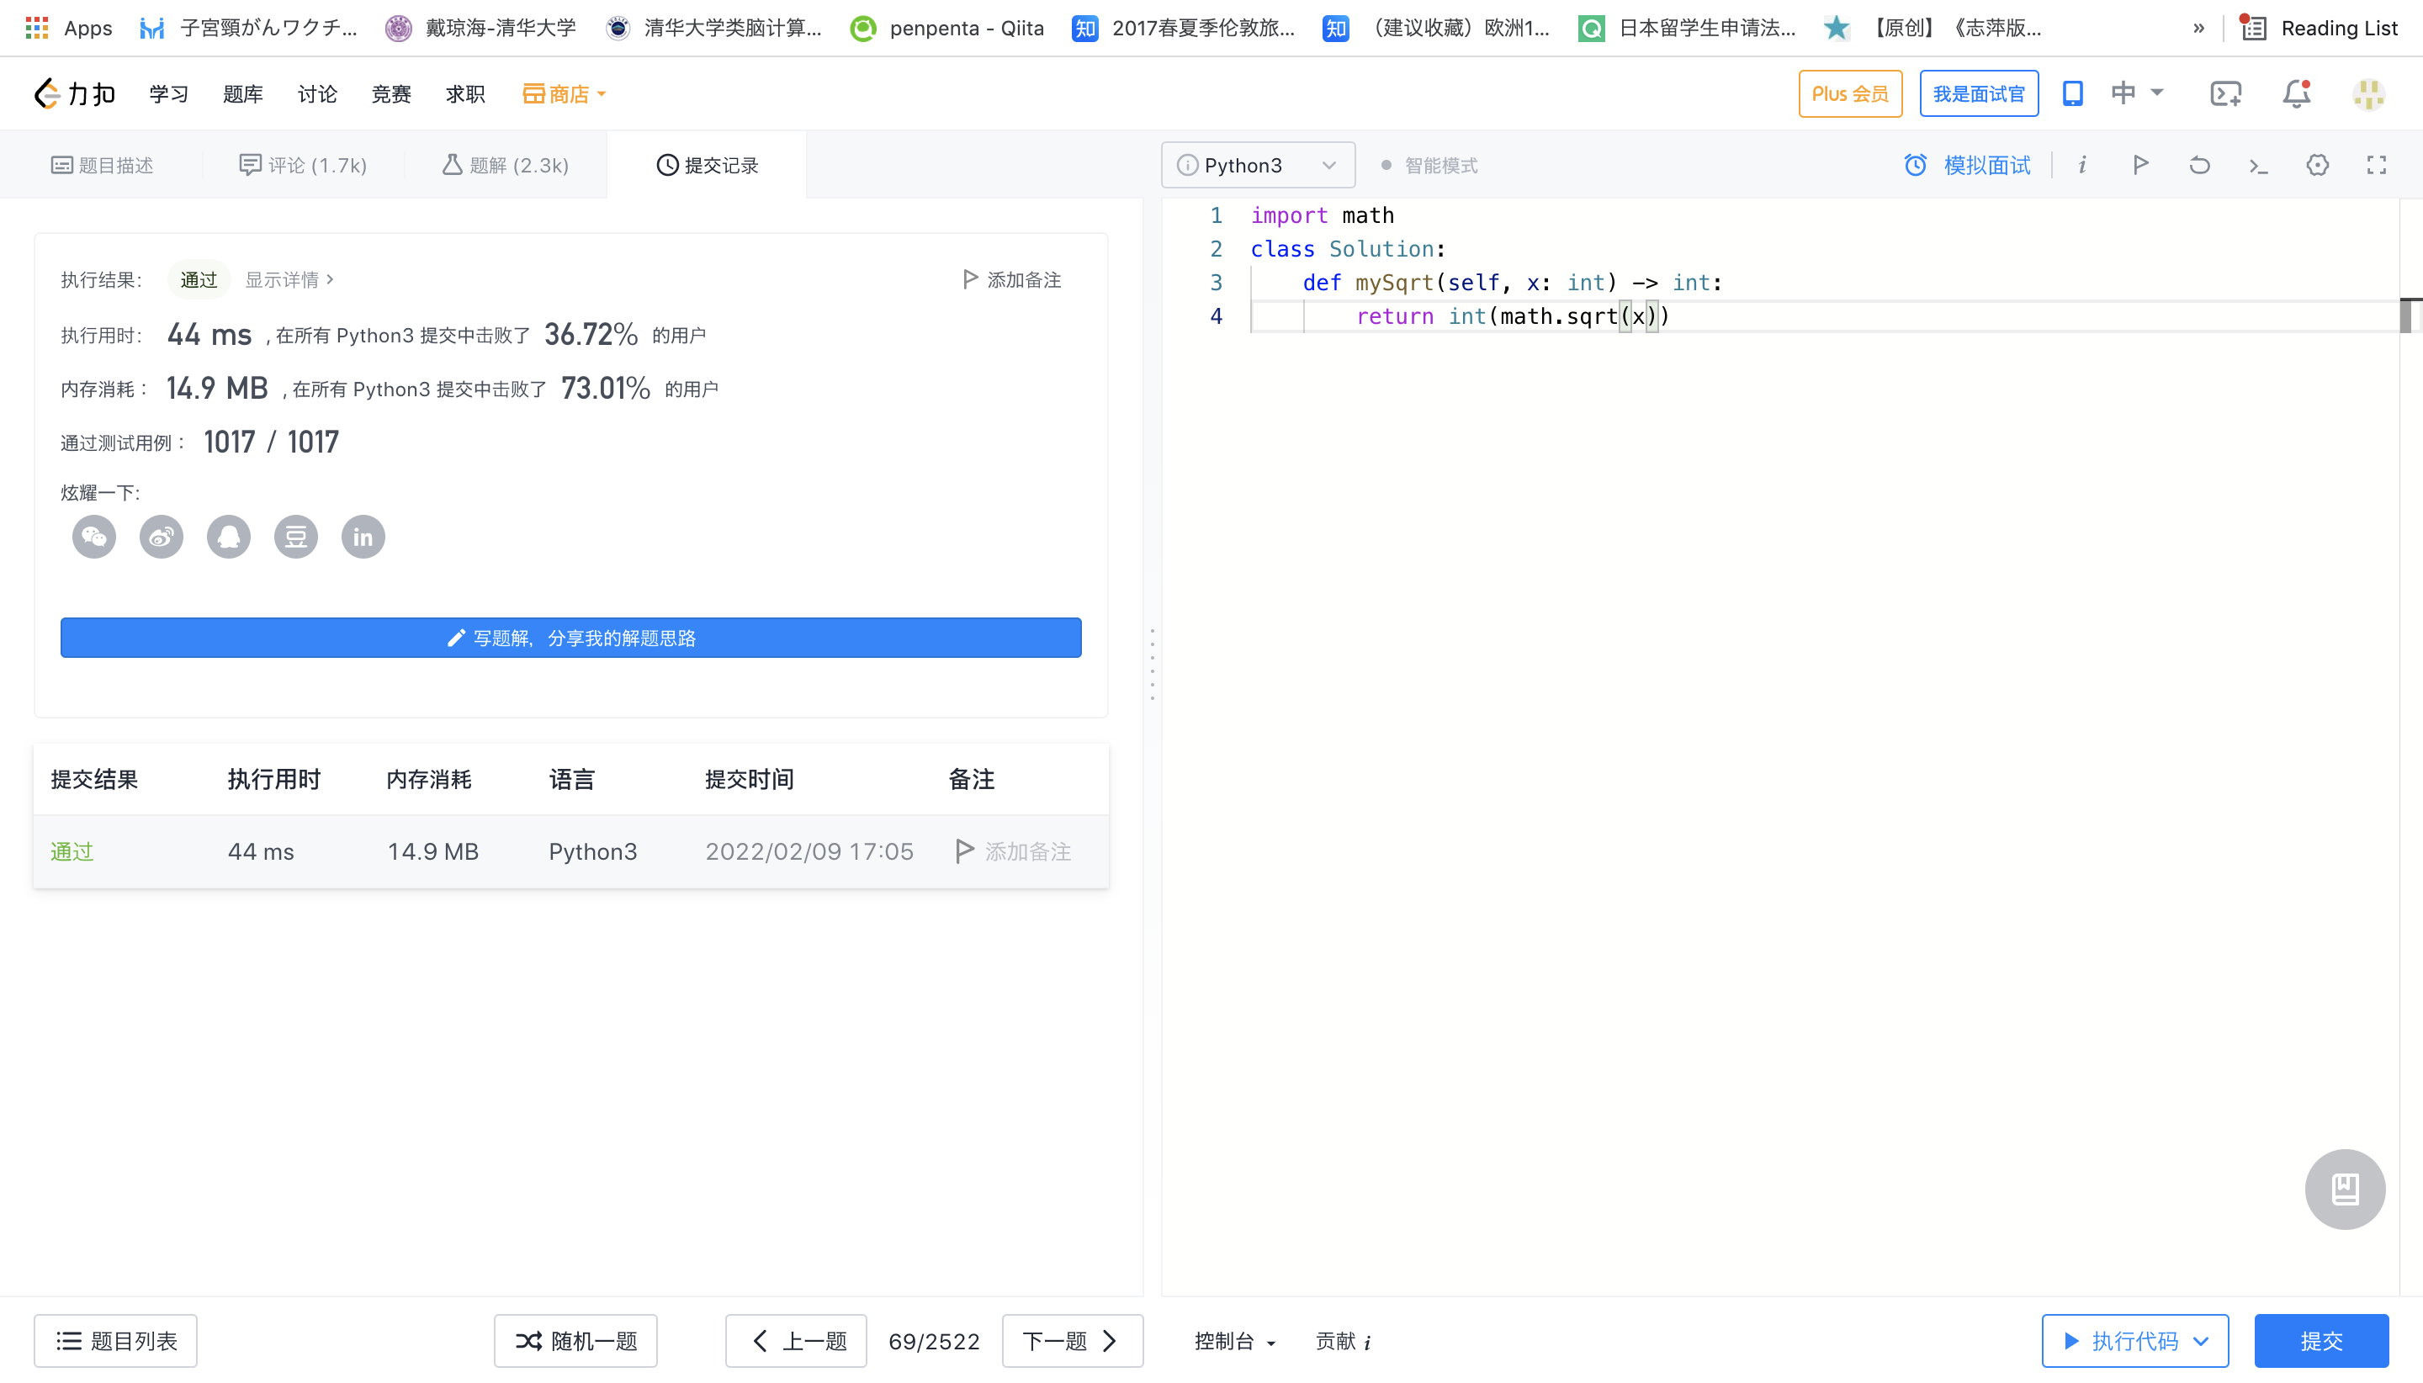Click the floating notebook icon button
Screen dimensions: 2423x1383
pos(2345,1190)
